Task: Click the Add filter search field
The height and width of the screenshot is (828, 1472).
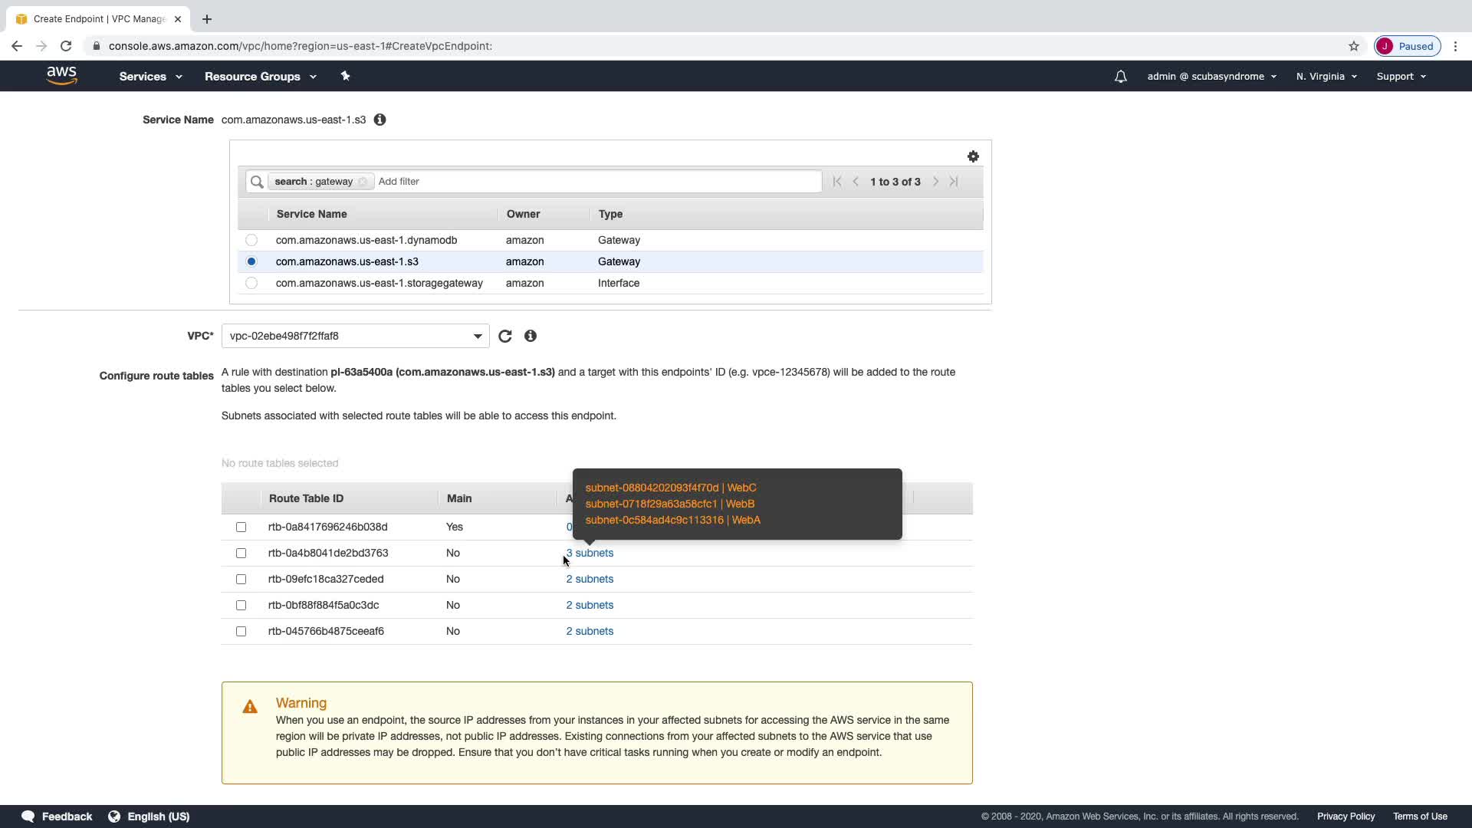Action: (598, 182)
